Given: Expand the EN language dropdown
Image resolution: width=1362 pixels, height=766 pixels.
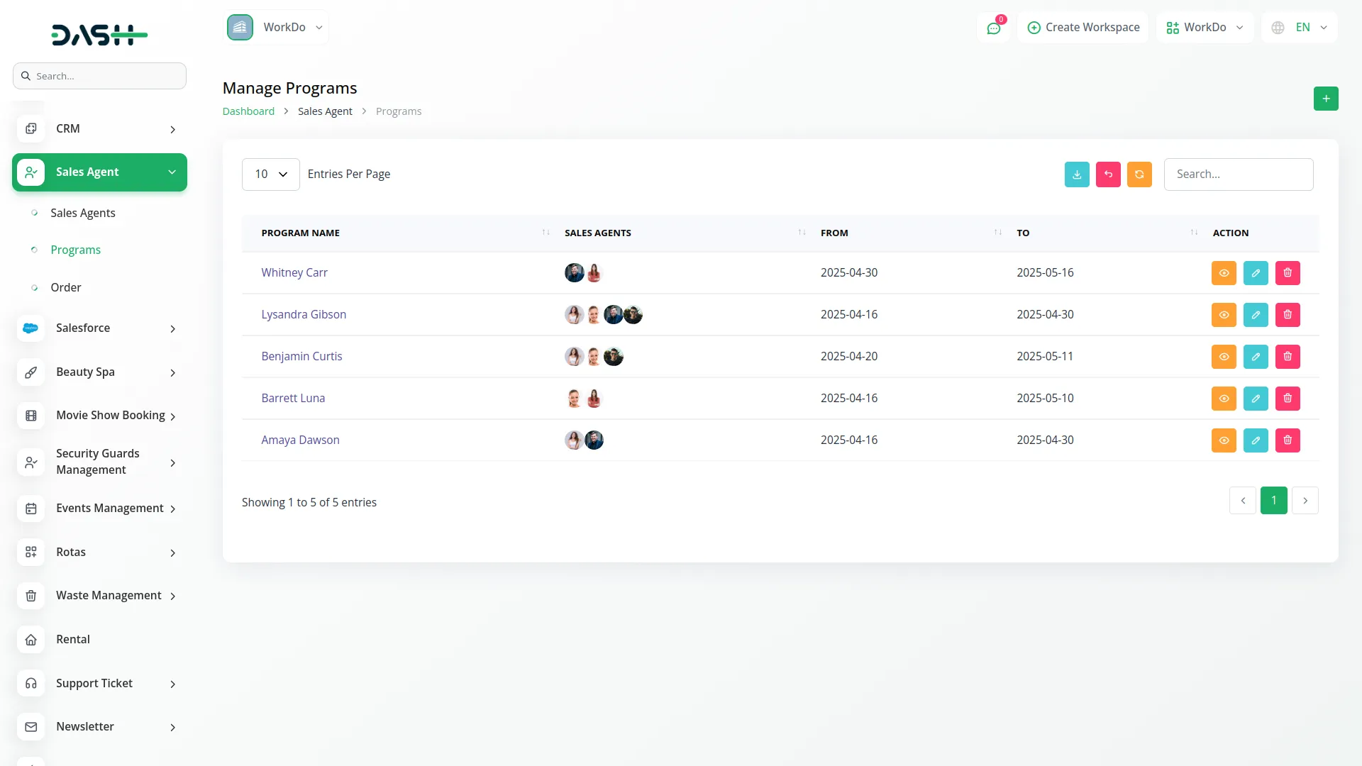Looking at the screenshot, I should pos(1299,28).
